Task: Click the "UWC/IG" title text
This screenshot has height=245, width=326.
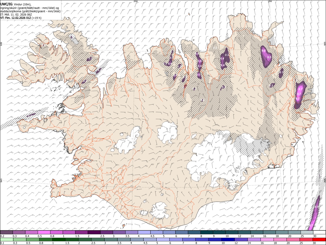Action: pyautogui.click(x=6, y=4)
